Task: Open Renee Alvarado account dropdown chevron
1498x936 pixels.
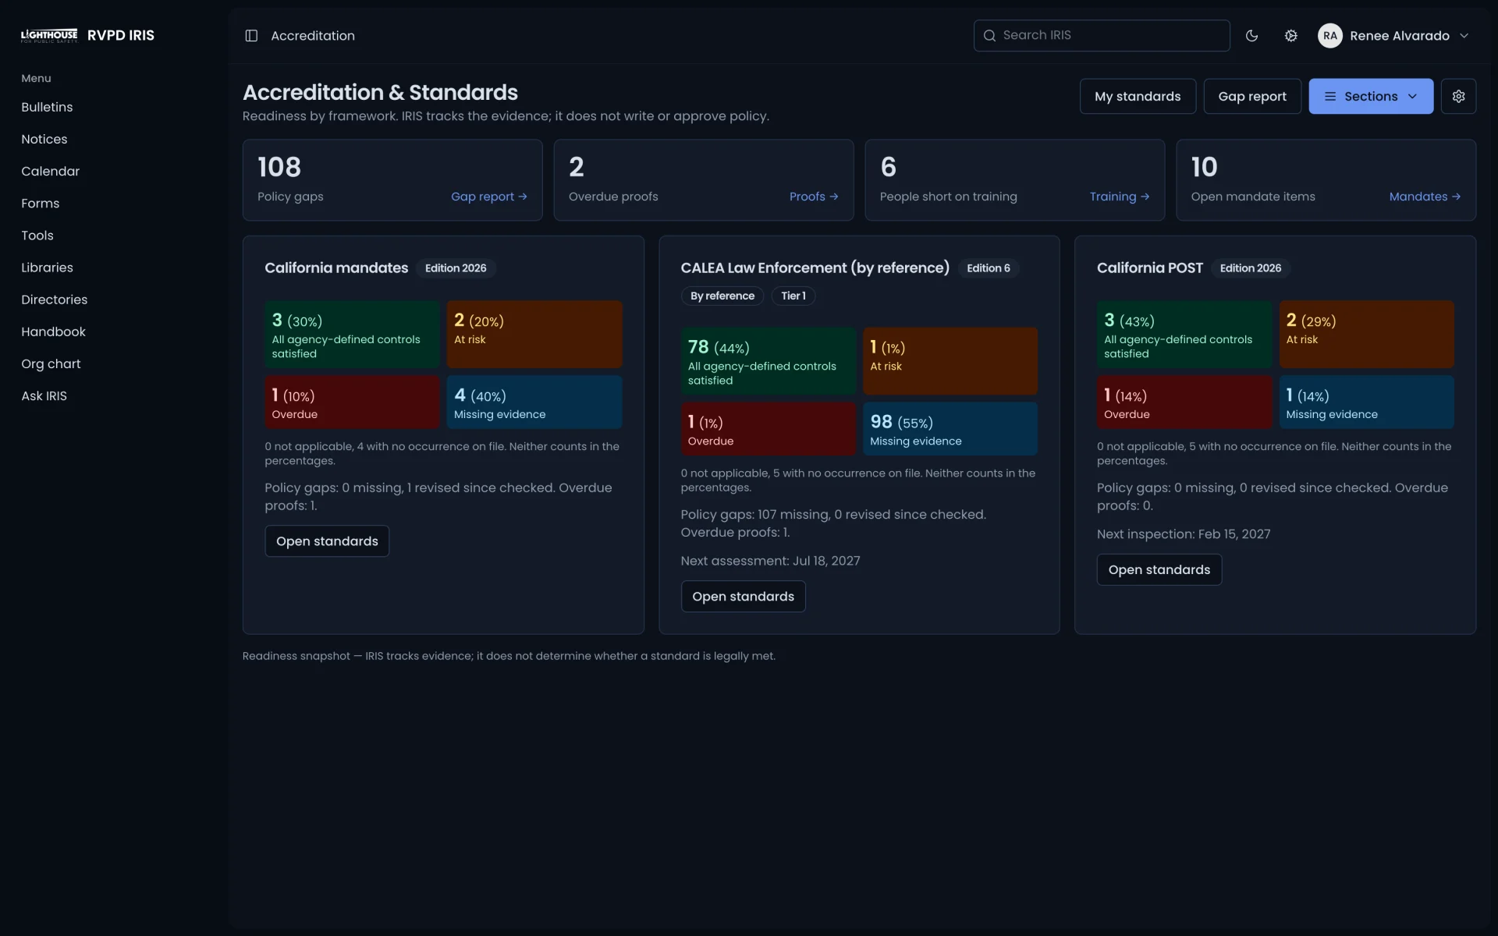Action: pyautogui.click(x=1464, y=36)
